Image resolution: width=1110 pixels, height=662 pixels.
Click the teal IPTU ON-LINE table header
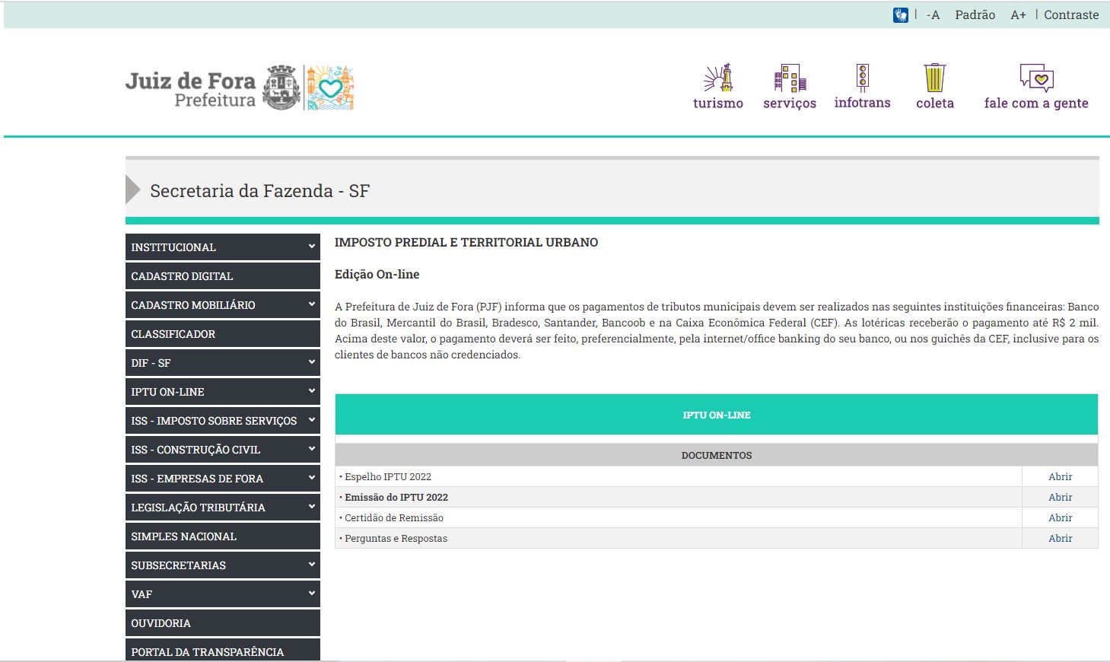(716, 415)
